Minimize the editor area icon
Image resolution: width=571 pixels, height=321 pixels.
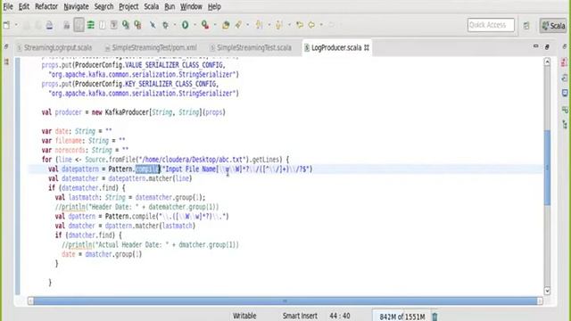(535, 46)
